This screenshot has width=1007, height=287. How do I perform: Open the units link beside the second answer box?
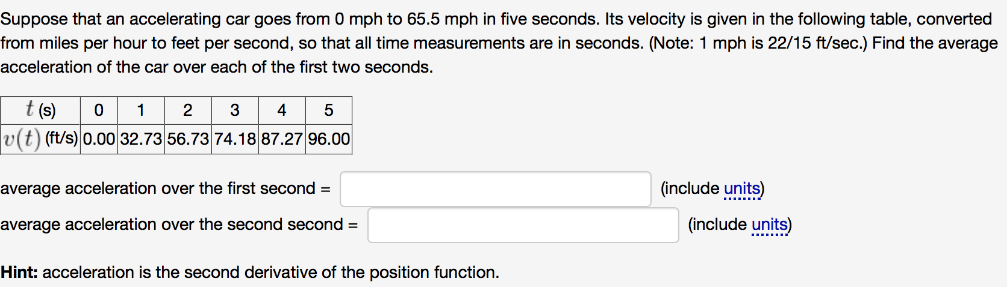pyautogui.click(x=770, y=225)
